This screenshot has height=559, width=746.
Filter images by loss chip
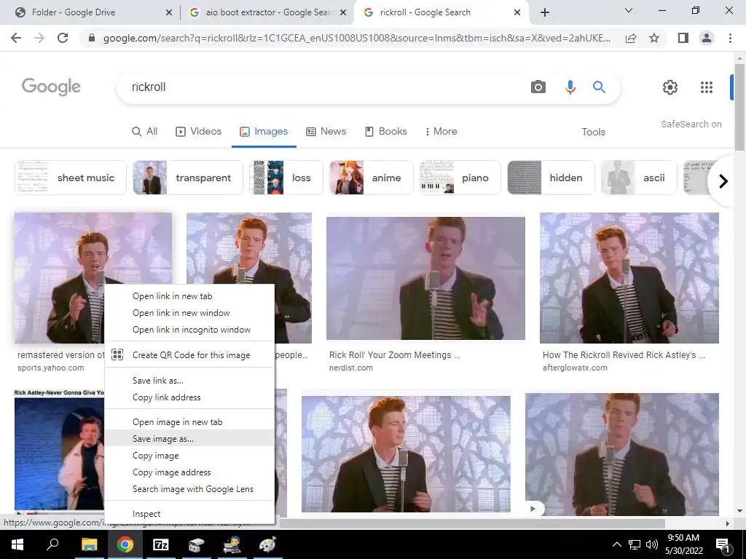(x=286, y=178)
